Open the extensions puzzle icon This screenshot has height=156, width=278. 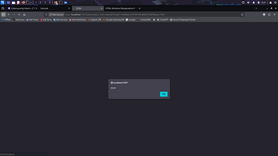click(269, 15)
